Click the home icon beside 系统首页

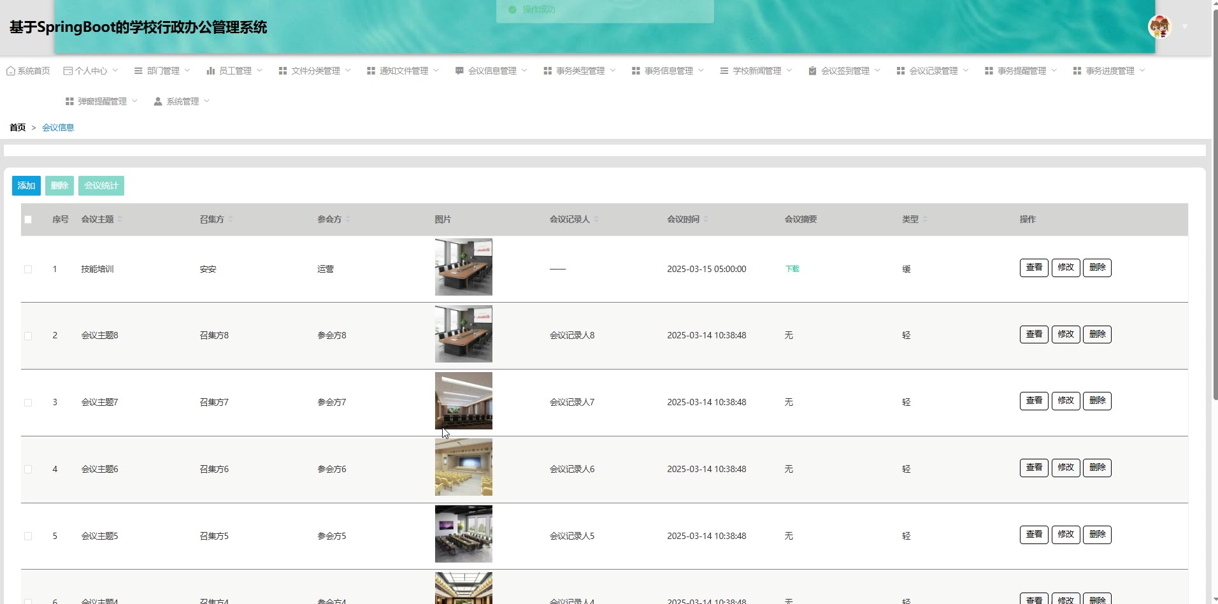click(x=10, y=71)
